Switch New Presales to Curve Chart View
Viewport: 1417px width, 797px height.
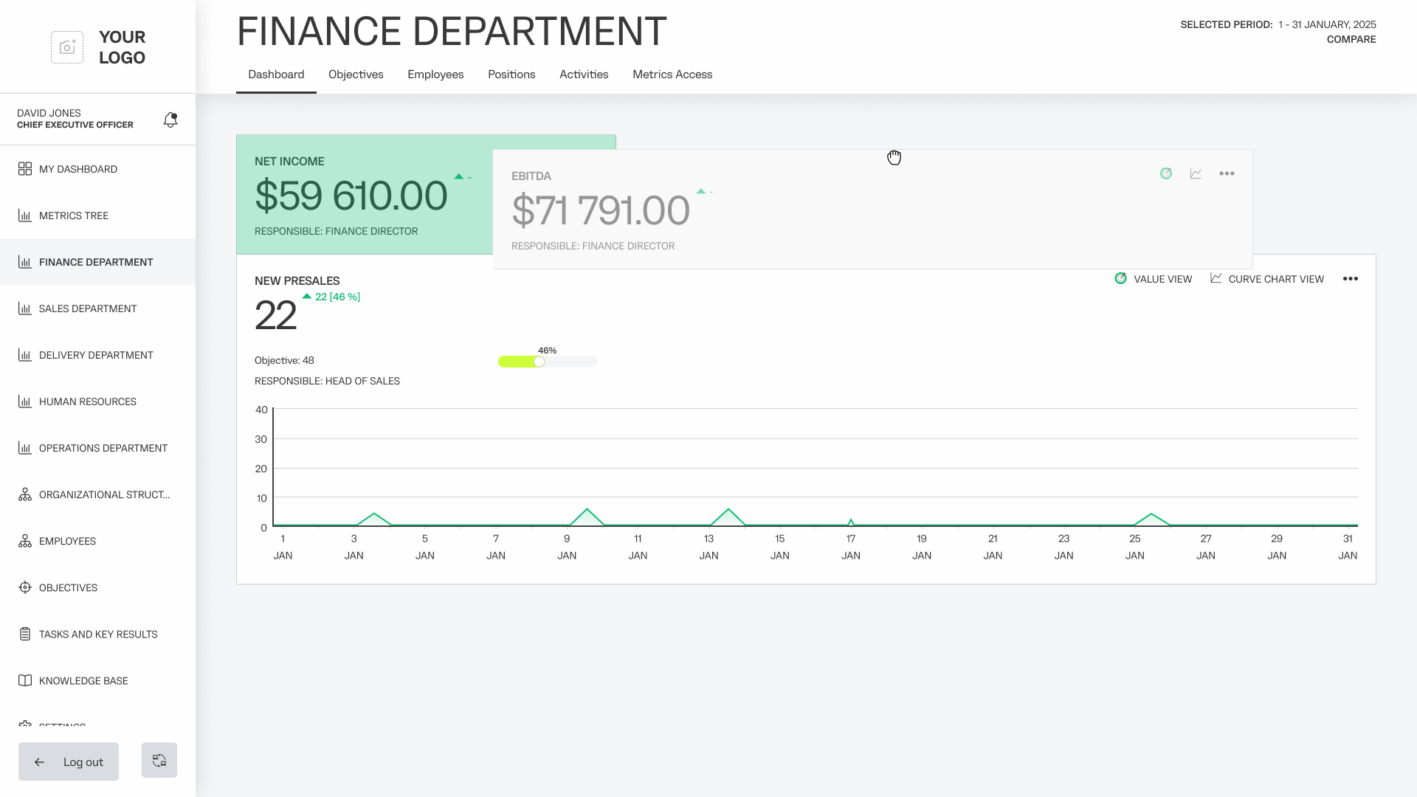1267,279
